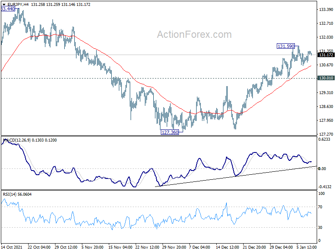Viewport: 336px width, 252px height.
Task: Click the OHLC values 131.258 131.259 131.146 131.172
Action: coord(60,5)
